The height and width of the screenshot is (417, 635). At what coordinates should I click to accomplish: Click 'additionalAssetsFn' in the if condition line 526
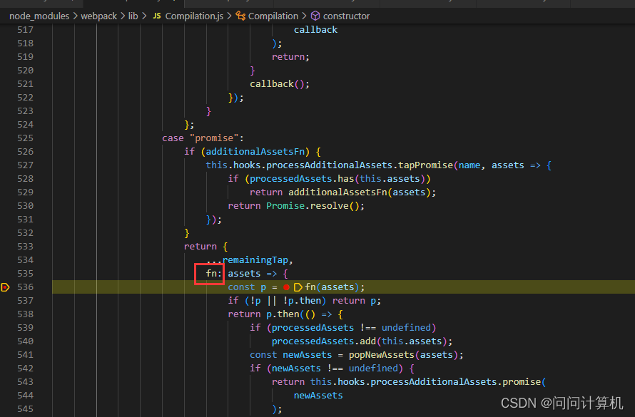(255, 152)
